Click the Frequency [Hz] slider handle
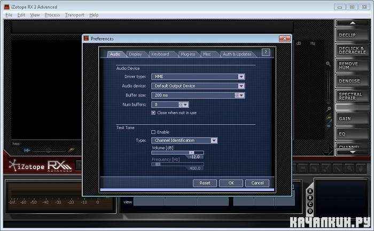 tap(158, 164)
